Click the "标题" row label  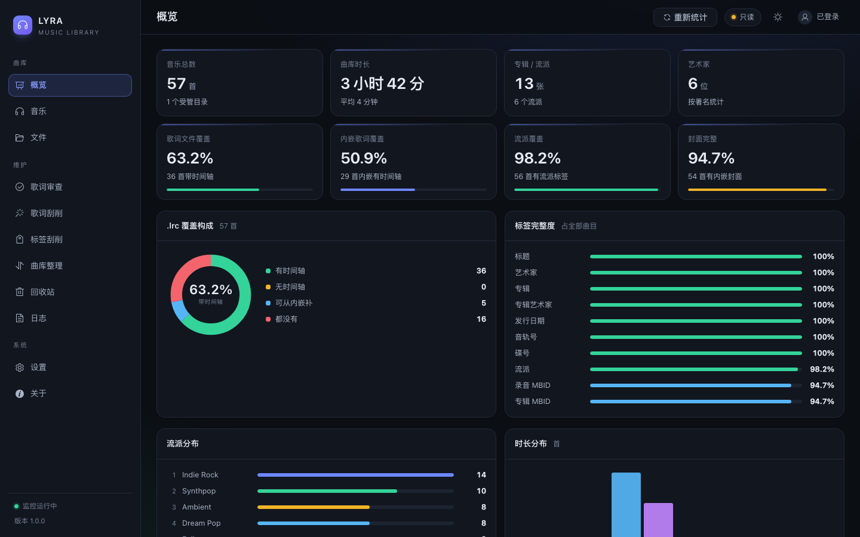pyautogui.click(x=522, y=257)
